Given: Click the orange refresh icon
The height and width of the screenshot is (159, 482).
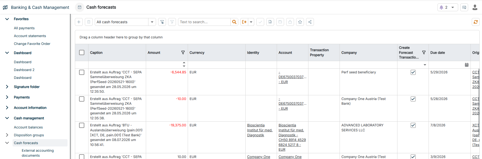Looking at the screenshot, I should coord(476,22).
